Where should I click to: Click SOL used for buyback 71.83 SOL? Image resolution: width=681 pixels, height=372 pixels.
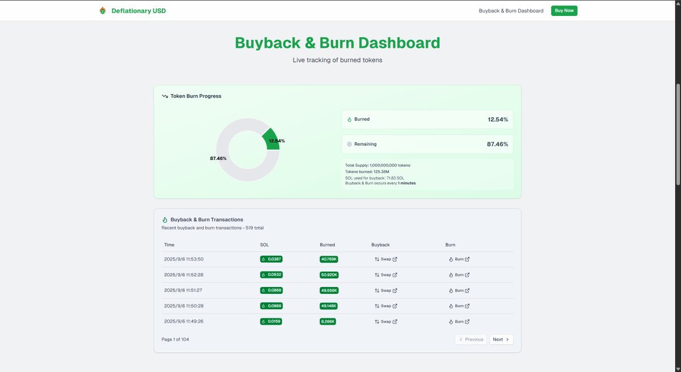pyautogui.click(x=375, y=177)
